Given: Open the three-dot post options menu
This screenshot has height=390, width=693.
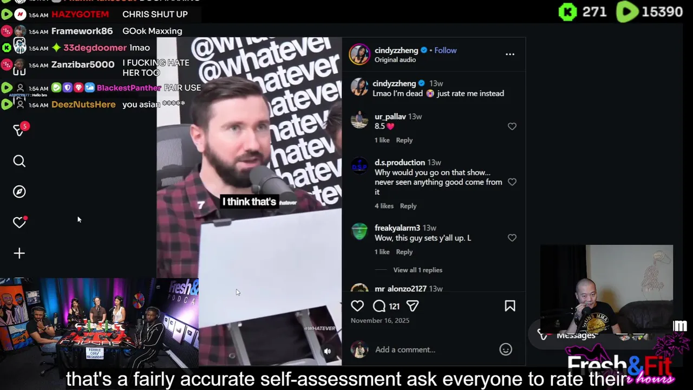Looking at the screenshot, I should pos(510,54).
